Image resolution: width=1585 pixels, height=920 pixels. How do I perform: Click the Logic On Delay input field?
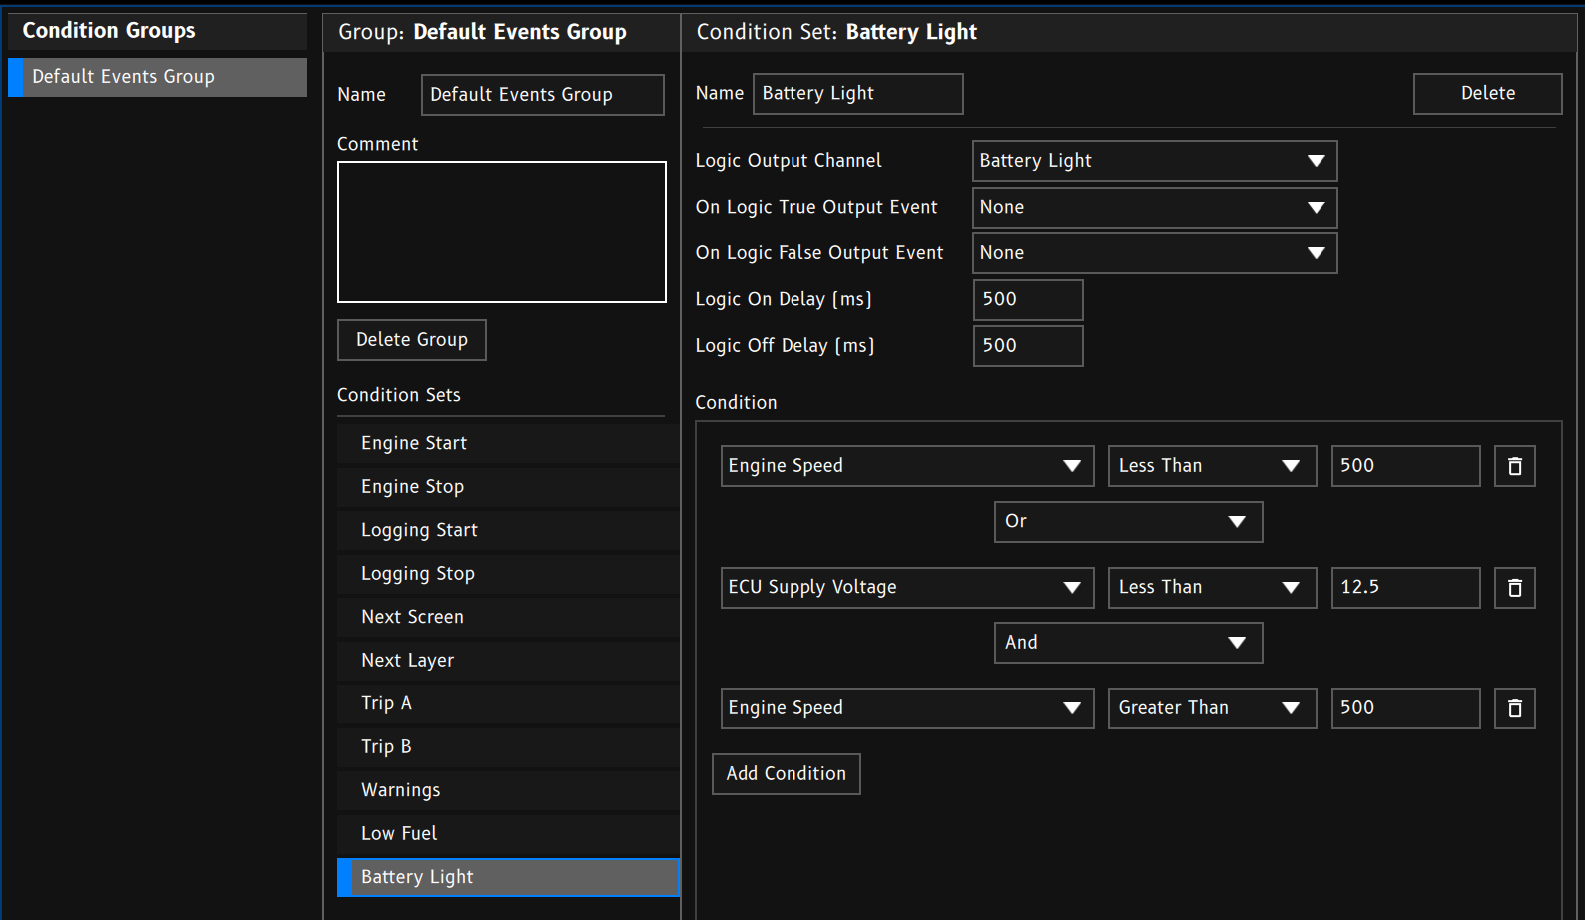(1028, 300)
